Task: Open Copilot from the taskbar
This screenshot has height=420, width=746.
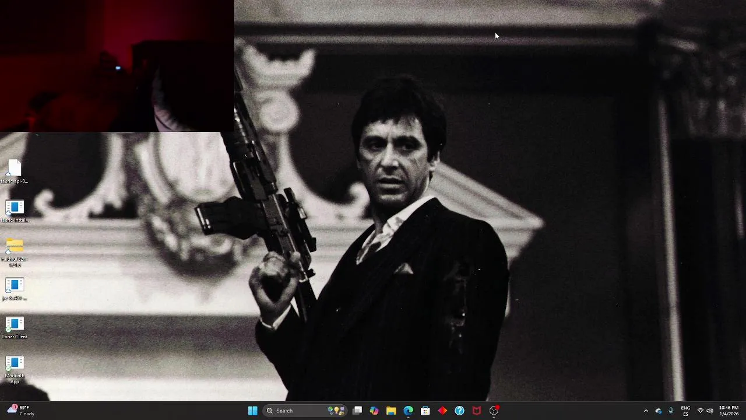Action: [x=374, y=411]
